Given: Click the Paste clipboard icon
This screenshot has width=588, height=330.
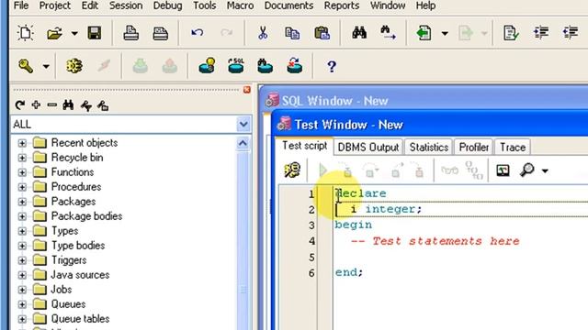Looking at the screenshot, I should pos(322,33).
